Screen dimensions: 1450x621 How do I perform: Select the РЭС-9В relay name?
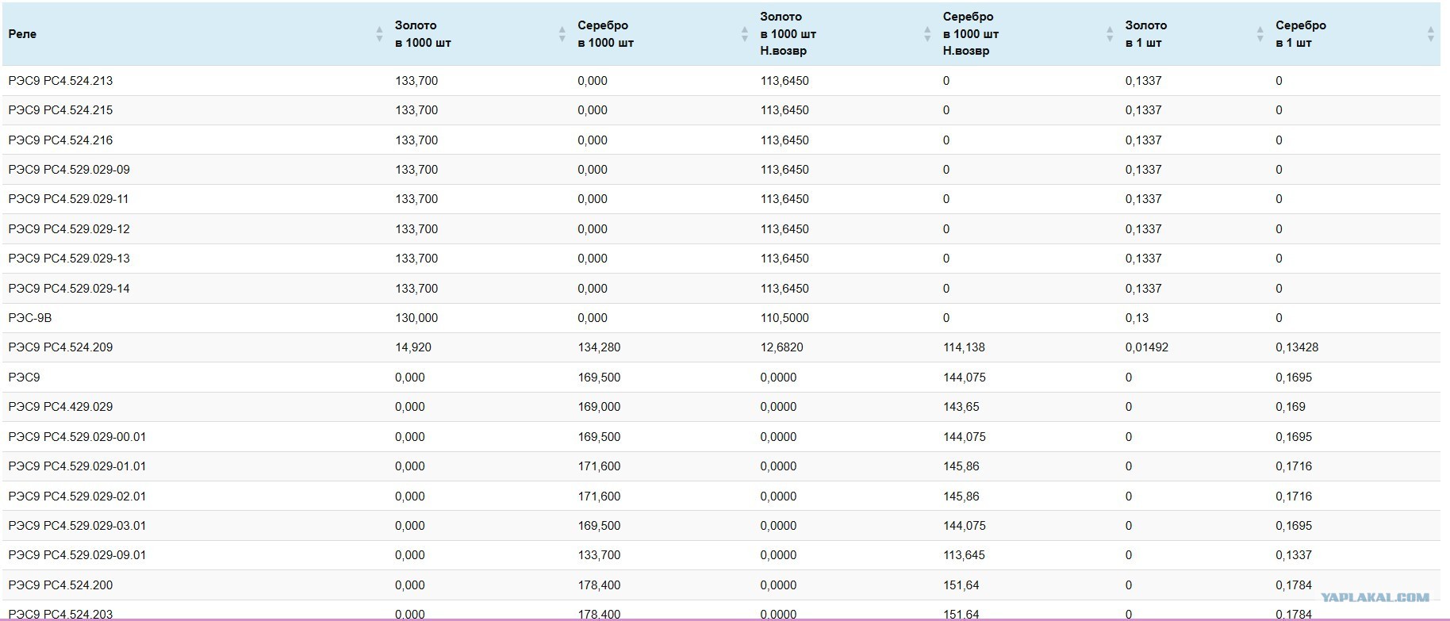pos(30,318)
